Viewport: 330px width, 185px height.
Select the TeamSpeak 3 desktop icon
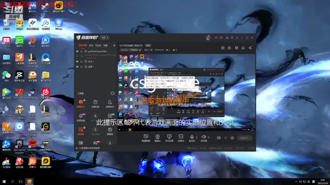click(7, 112)
